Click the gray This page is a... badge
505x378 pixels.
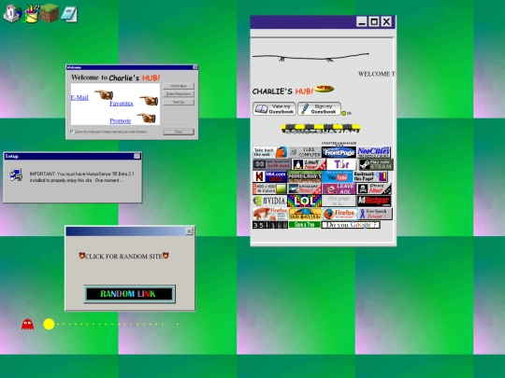[339, 202]
